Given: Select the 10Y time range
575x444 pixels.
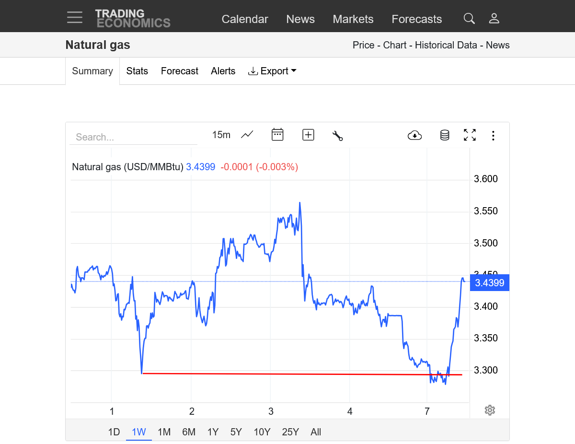Looking at the screenshot, I should tap(262, 432).
